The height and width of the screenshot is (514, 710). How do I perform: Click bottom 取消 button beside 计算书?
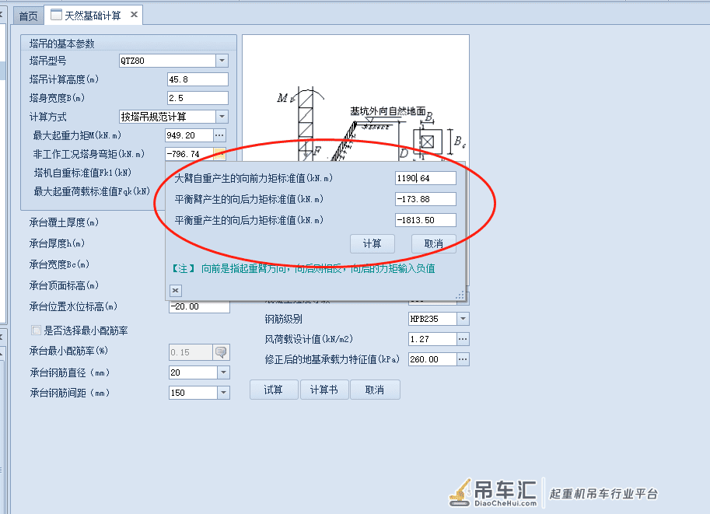[x=375, y=390]
